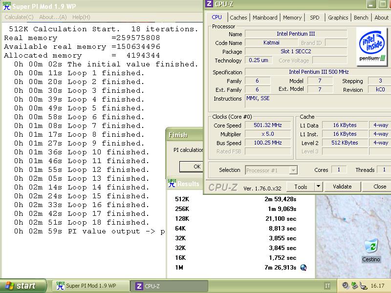Open the Calculate(C) menu
391x293 pixels.
[x=19, y=17]
